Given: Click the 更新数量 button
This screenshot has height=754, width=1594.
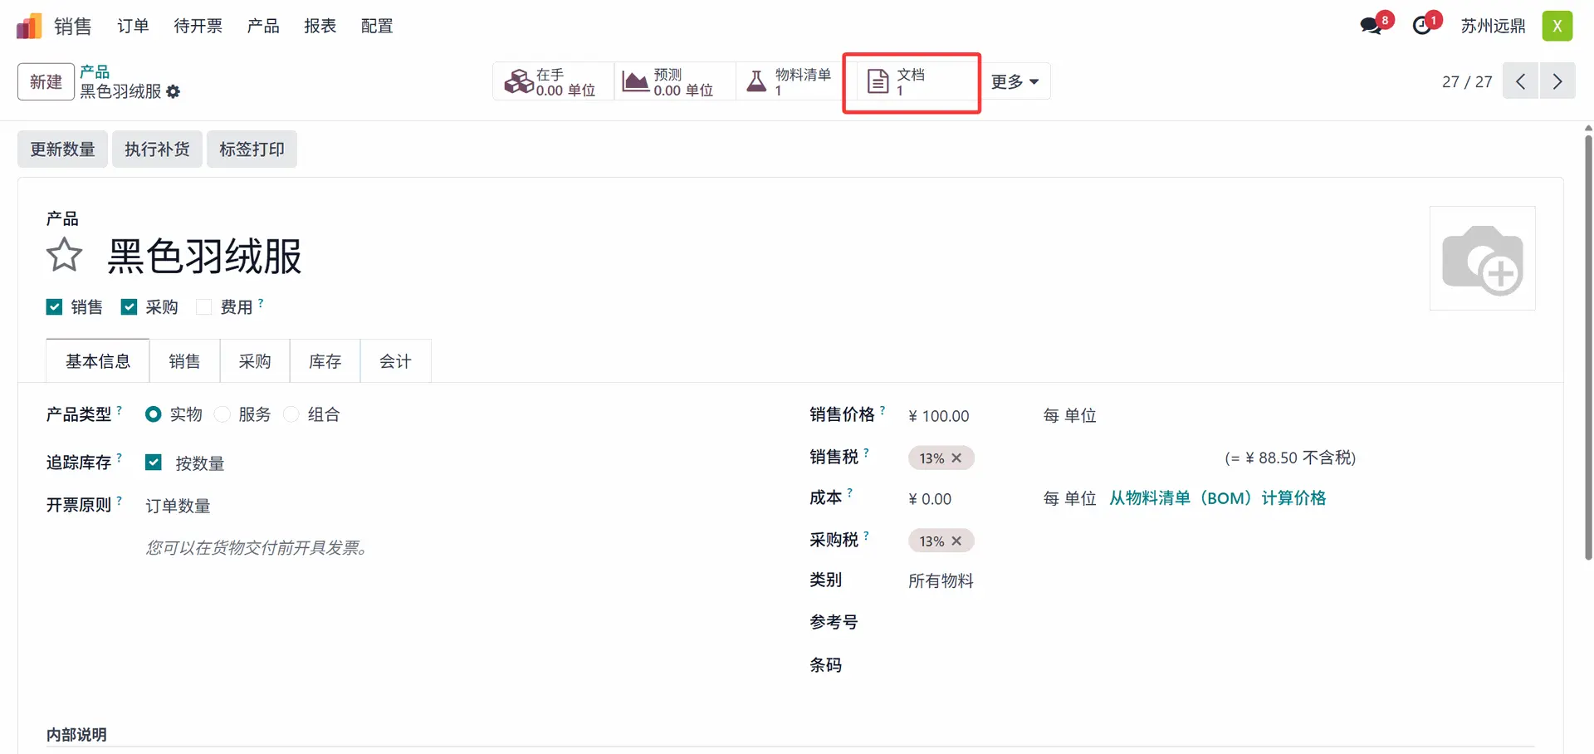Looking at the screenshot, I should (63, 149).
